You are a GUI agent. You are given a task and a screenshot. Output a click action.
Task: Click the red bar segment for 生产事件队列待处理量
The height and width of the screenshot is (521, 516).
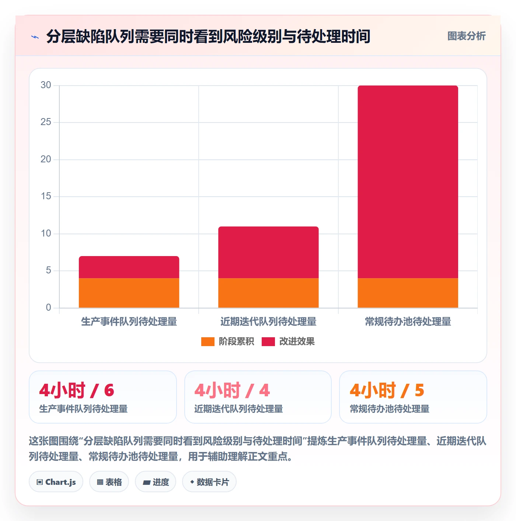[x=129, y=267]
